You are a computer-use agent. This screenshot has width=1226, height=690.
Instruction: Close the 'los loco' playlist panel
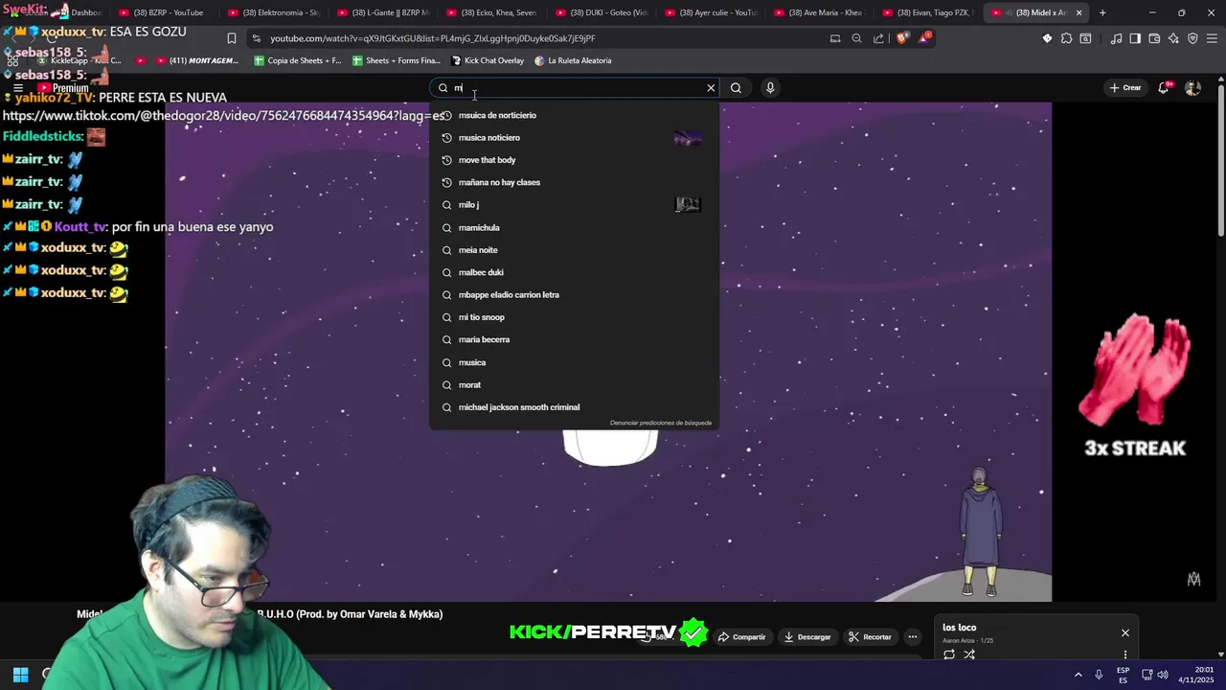(1125, 632)
